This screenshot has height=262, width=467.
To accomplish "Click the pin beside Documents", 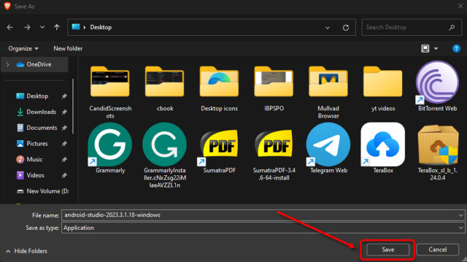I will coord(64,128).
